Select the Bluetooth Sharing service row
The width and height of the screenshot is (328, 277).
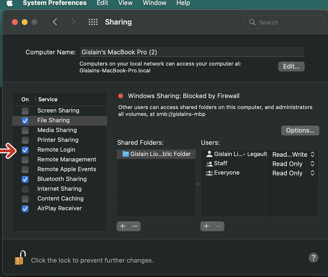[60, 179]
